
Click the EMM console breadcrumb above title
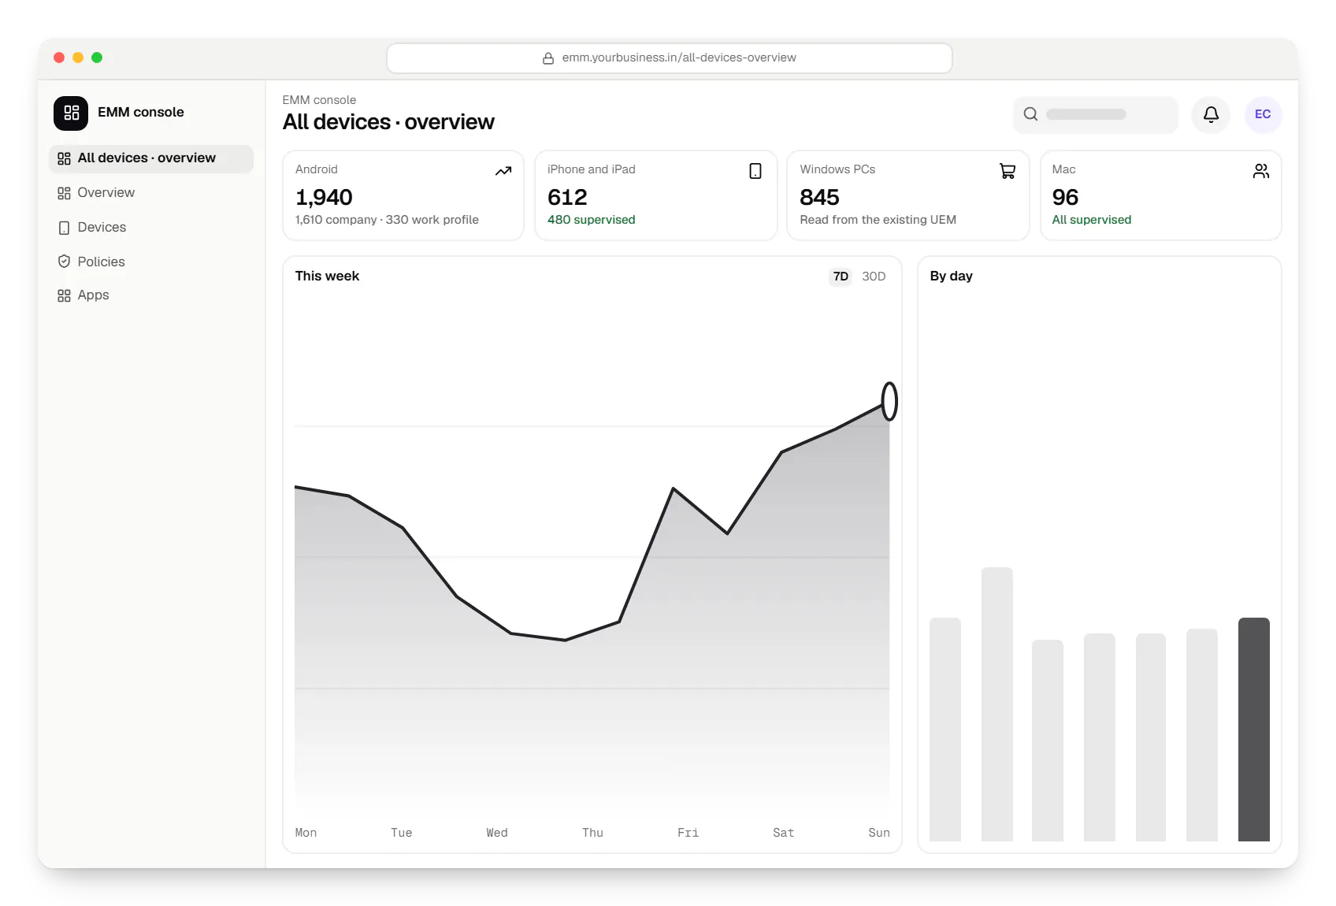pyautogui.click(x=319, y=100)
